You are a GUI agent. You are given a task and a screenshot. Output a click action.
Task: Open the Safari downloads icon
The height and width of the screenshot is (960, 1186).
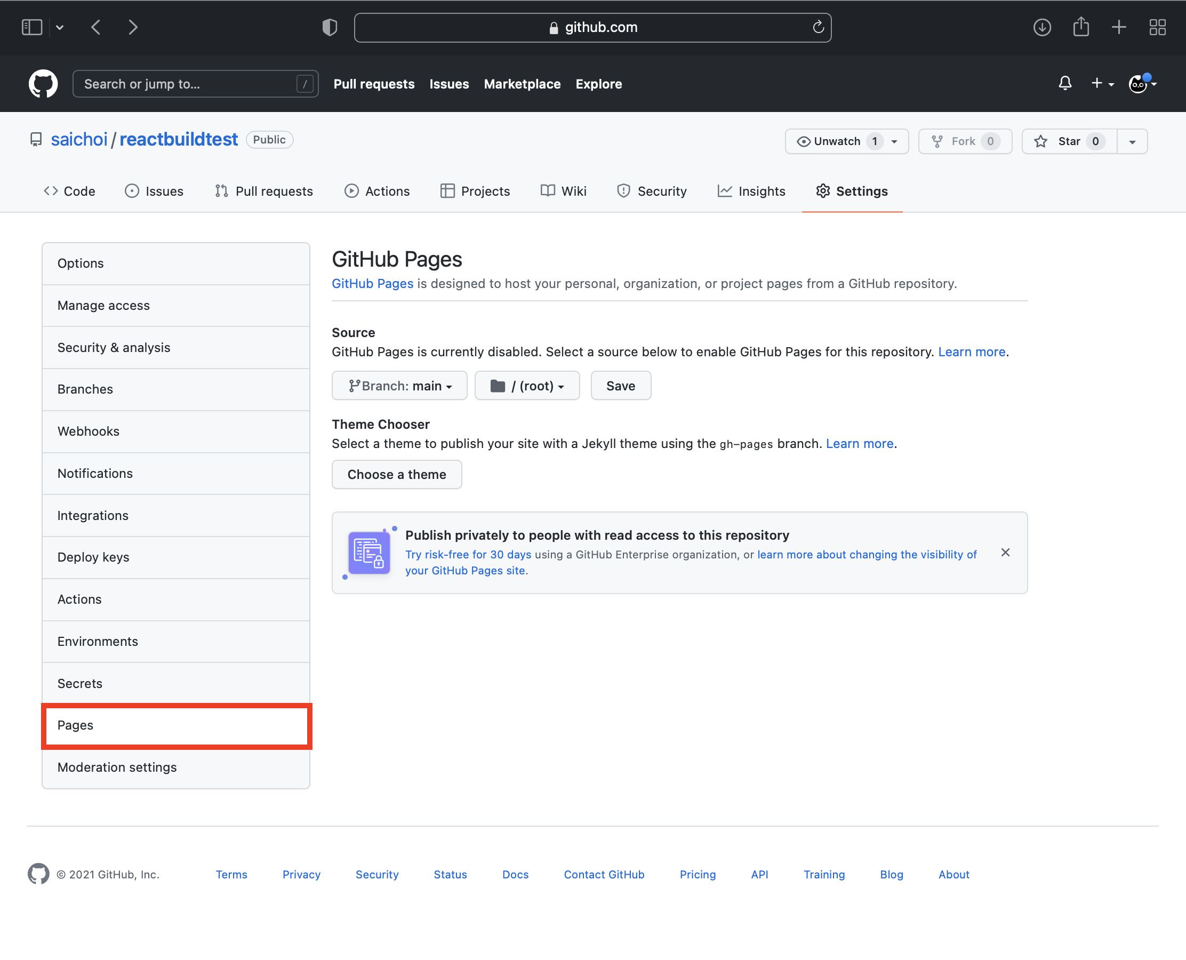(x=1041, y=27)
